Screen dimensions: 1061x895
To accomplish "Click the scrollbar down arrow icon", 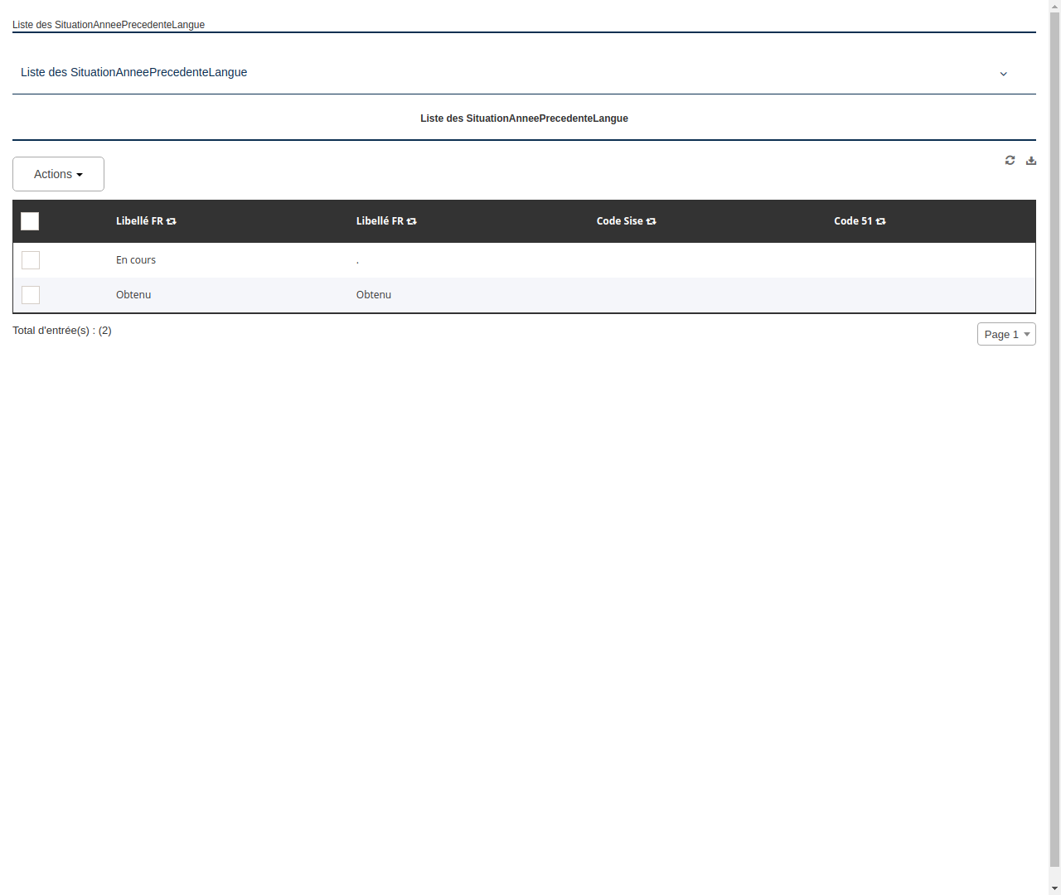I will (1054, 887).
